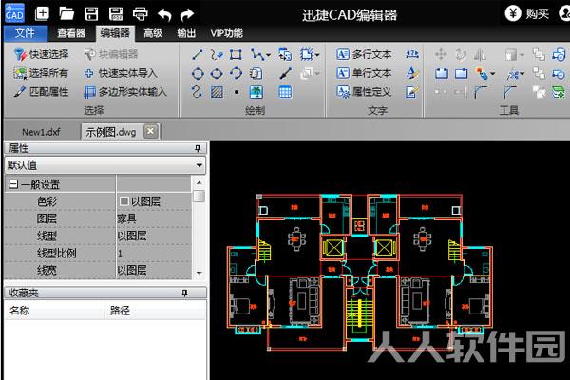Click the 路径 column header
Image resolution: width=570 pixels, height=380 pixels.
click(x=156, y=311)
